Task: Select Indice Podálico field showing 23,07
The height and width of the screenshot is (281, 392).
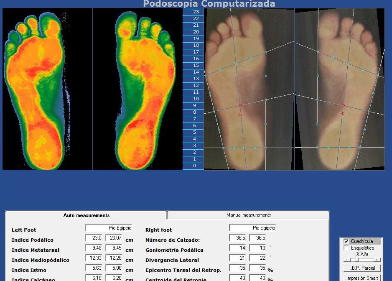Action: (114, 238)
